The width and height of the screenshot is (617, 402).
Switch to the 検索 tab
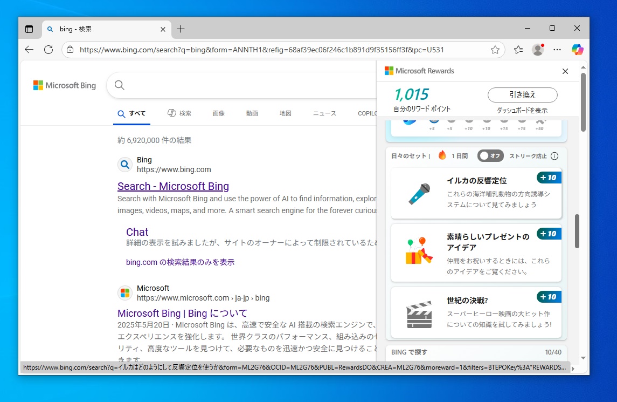(x=179, y=113)
